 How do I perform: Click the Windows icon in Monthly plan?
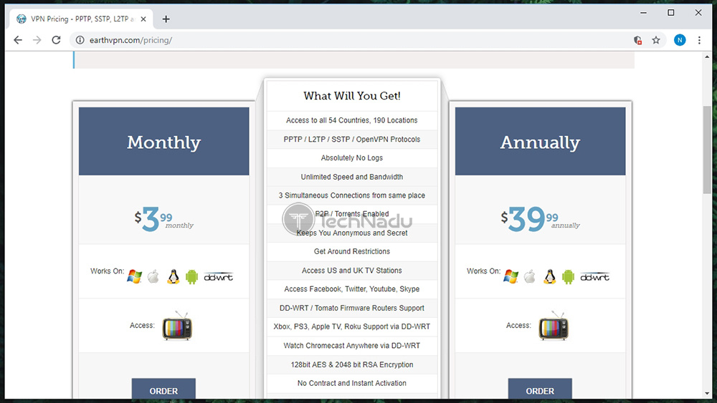(135, 276)
